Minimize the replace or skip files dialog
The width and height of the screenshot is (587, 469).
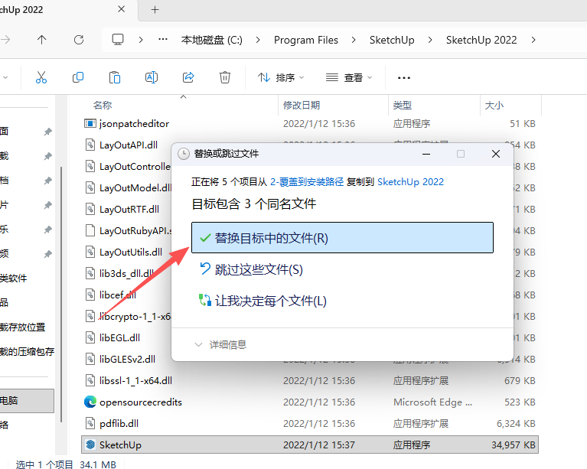point(426,154)
